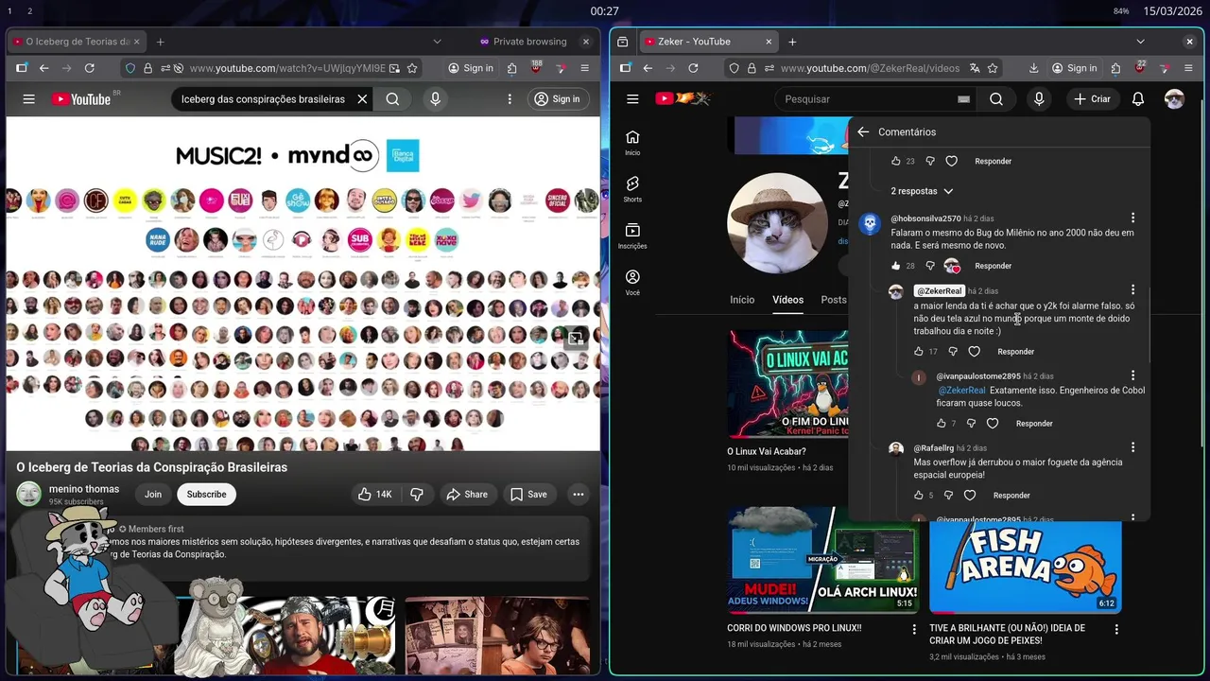Reload page in right browser window
Viewport: 1210px width, 681px height.
click(x=693, y=68)
